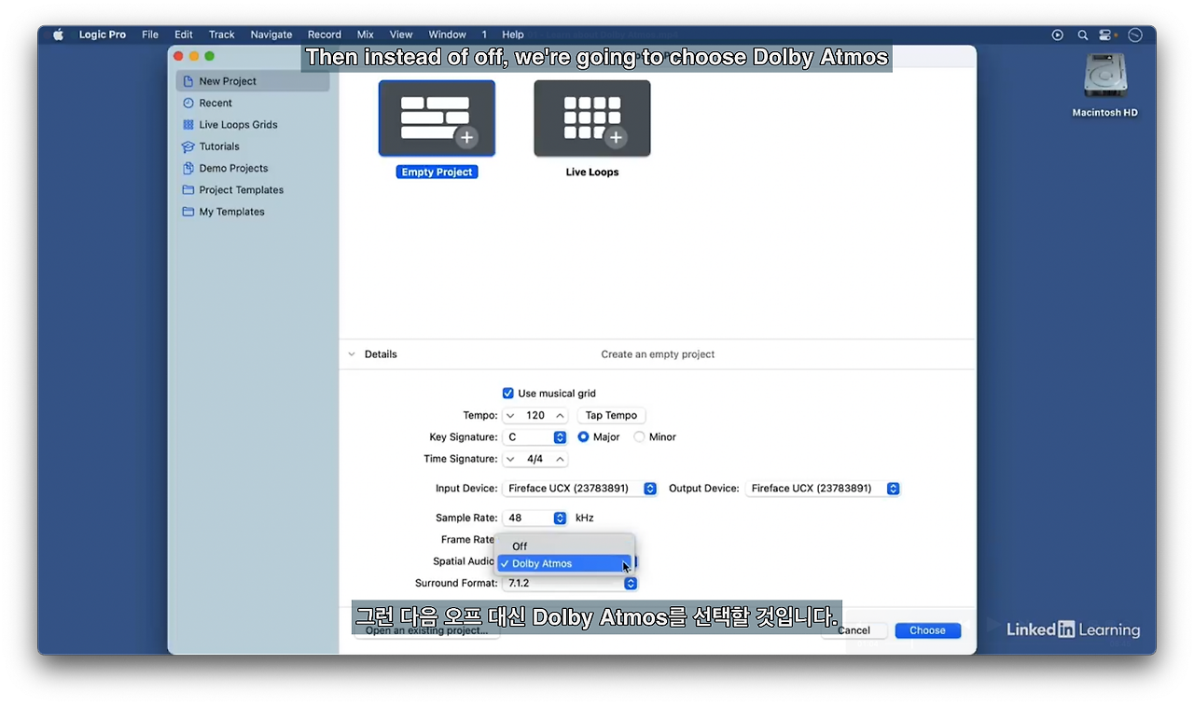The width and height of the screenshot is (1194, 705).
Task: Click the Empty Project label
Action: pos(437,172)
